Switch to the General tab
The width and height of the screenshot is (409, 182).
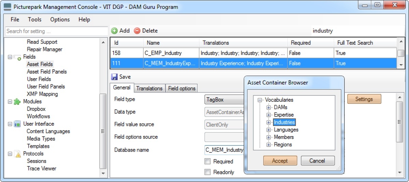click(122, 88)
